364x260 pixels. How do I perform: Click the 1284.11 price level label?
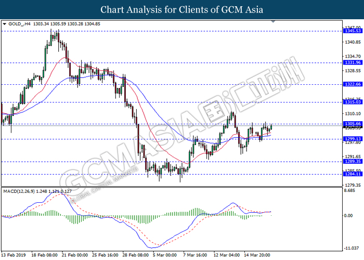coord(353,174)
